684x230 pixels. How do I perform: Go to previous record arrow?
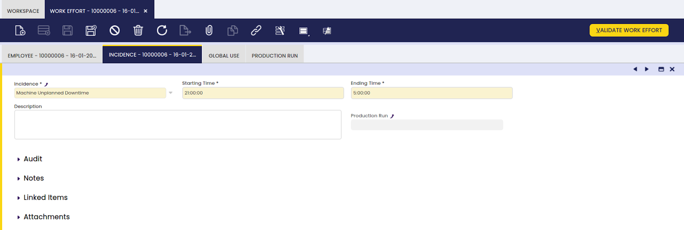click(x=635, y=69)
